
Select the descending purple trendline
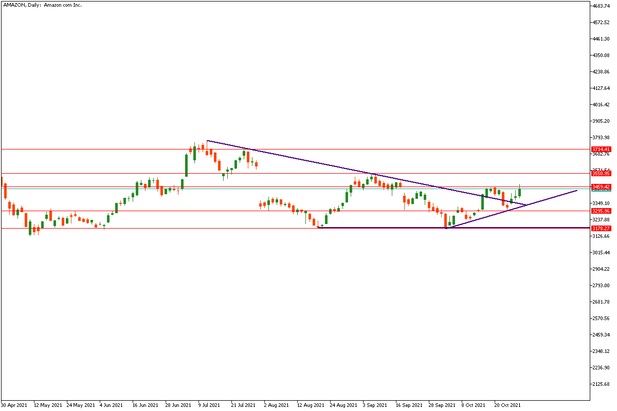point(308,159)
